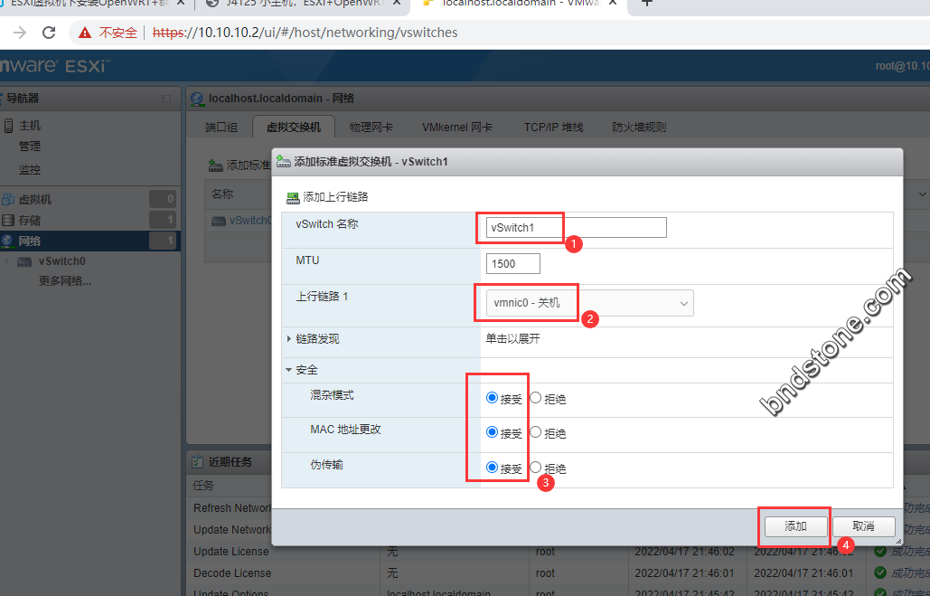Open 管理 under 主机
This screenshot has height=596, width=930.
click(30, 146)
